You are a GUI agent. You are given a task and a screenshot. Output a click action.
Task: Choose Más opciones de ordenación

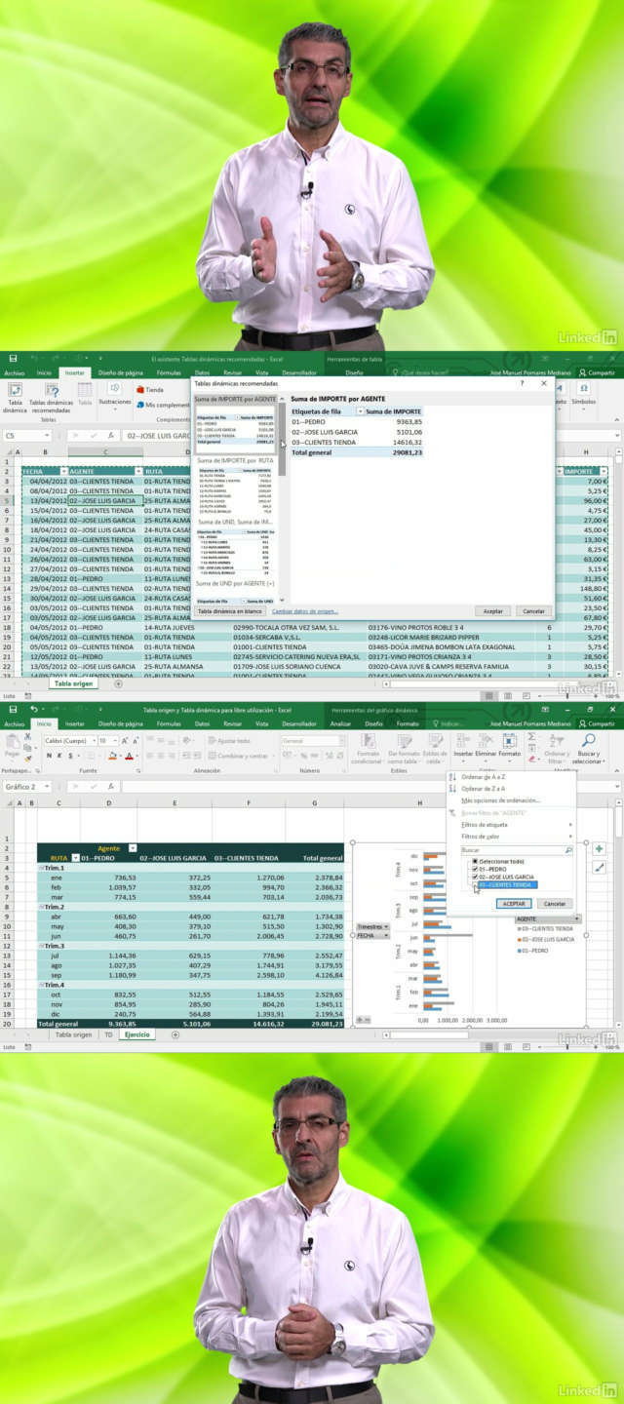pyautogui.click(x=501, y=800)
